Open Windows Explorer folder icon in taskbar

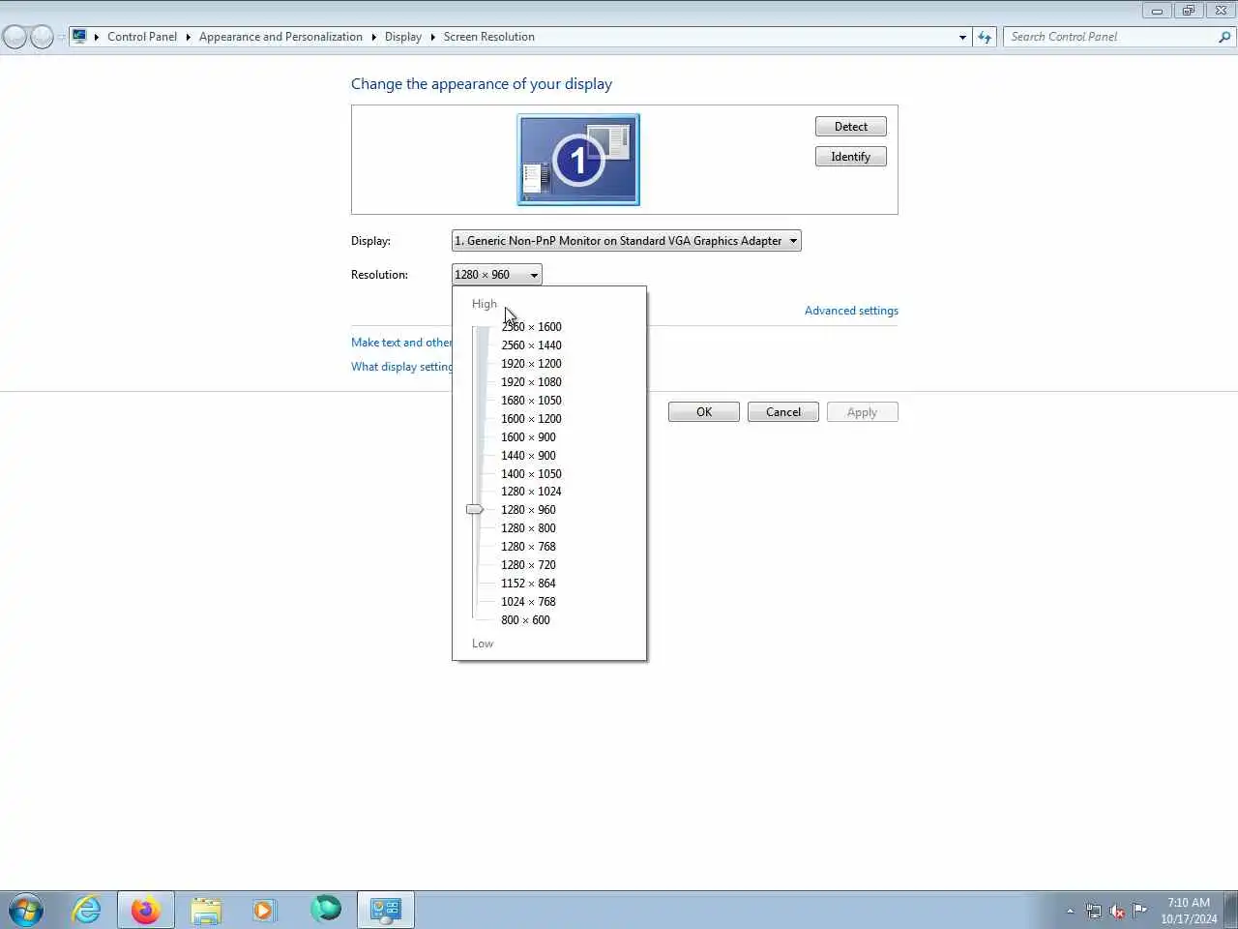click(206, 910)
